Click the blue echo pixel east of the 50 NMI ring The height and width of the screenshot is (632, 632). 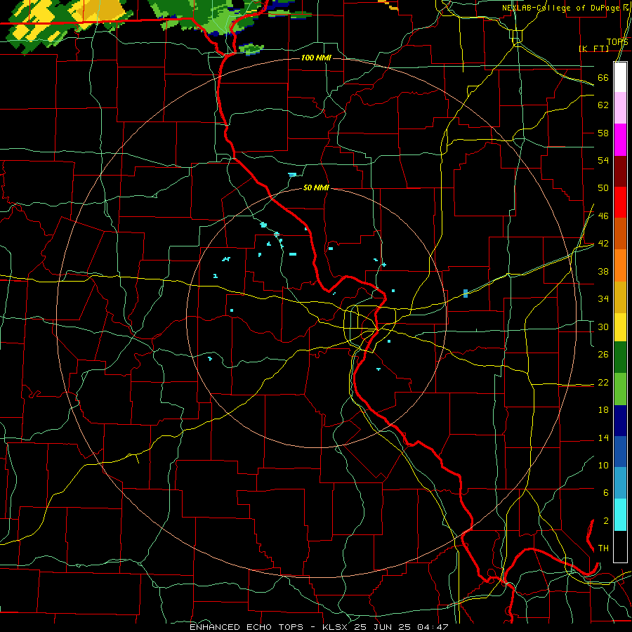coord(466,294)
